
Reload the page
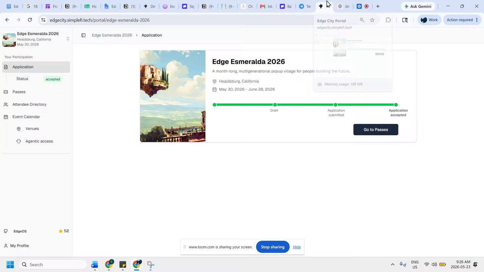point(30,20)
